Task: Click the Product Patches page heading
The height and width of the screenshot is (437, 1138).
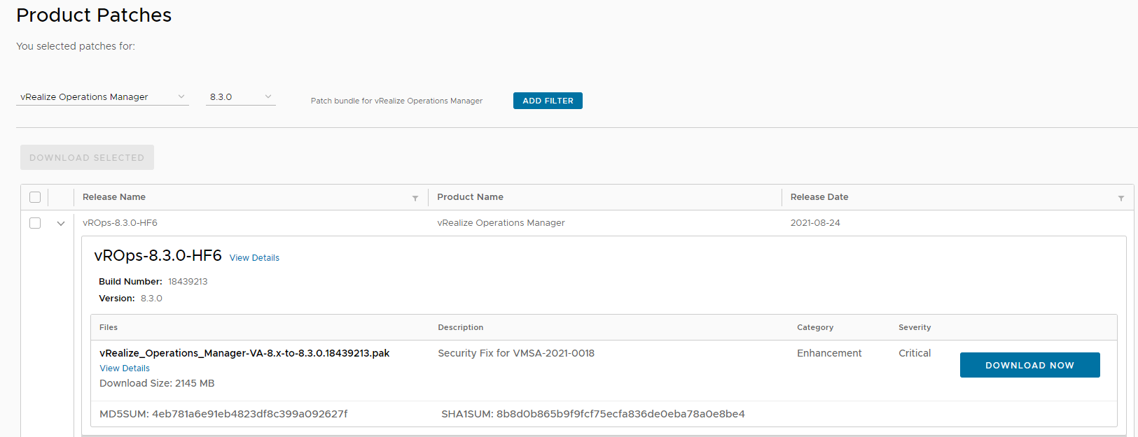Action: coord(94,15)
